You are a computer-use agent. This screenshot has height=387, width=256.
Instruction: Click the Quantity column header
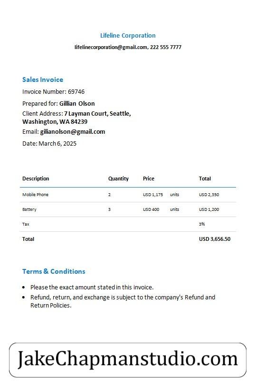[x=118, y=179]
